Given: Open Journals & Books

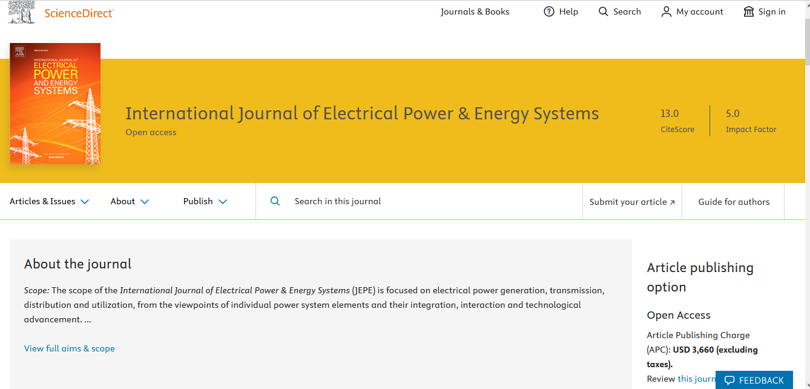Looking at the screenshot, I should point(475,12).
